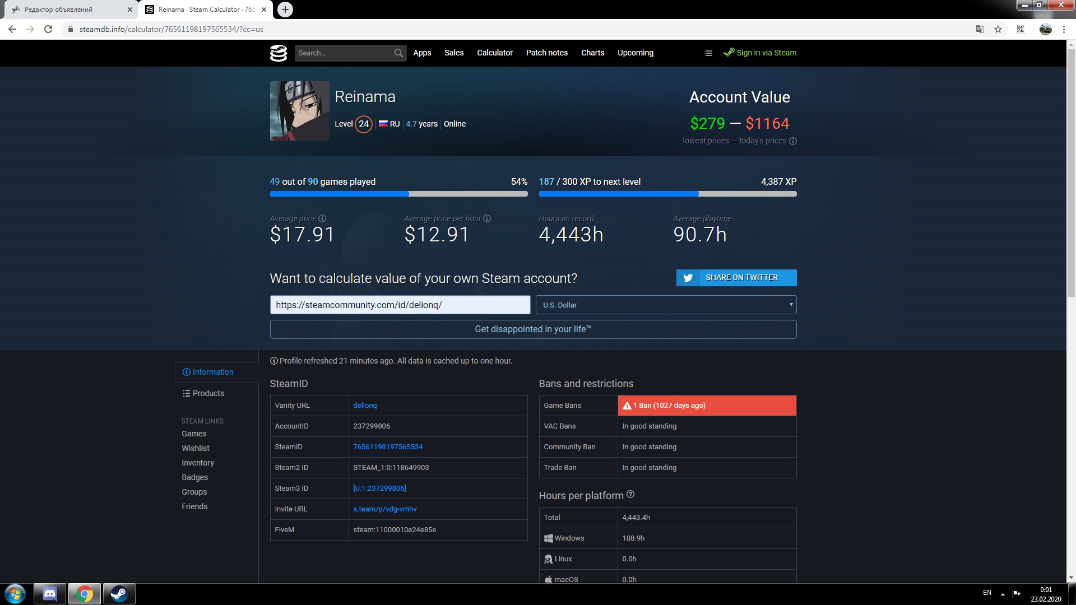
Task: Open the U.S. Dollar currency dropdown
Action: pos(666,305)
